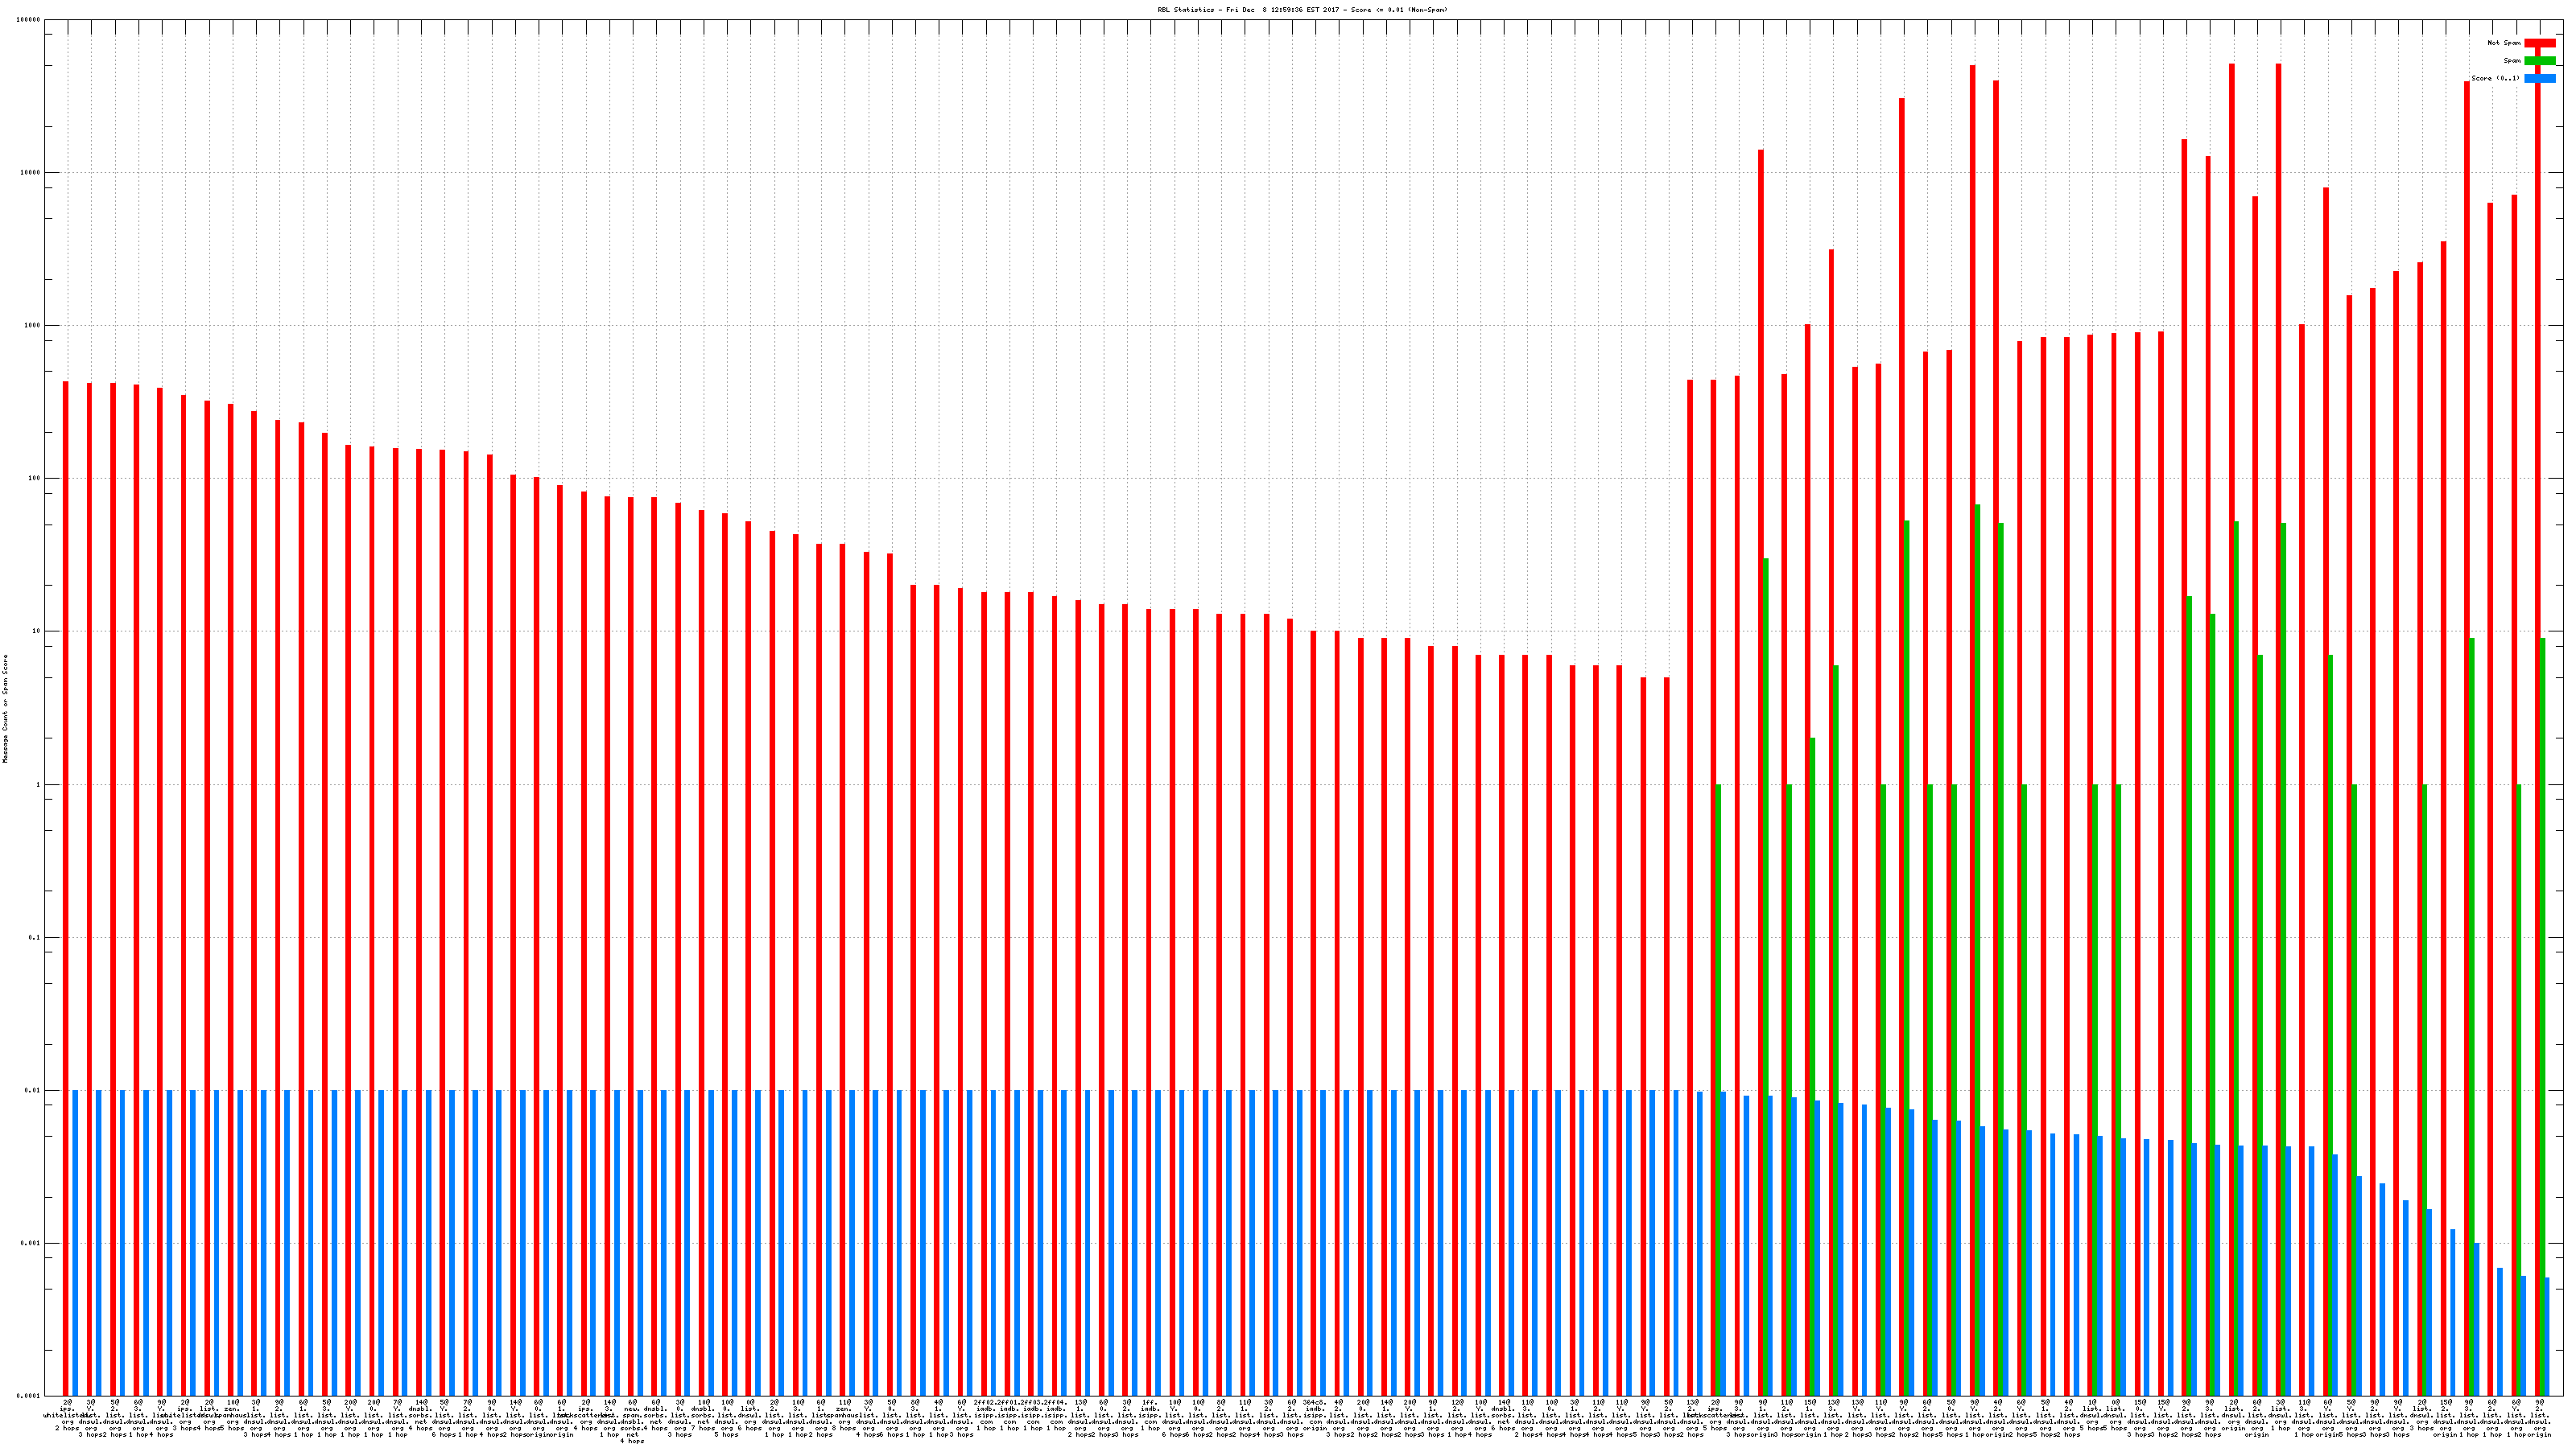Click the 0.01 y-axis tick label
2576x1448 pixels.
click(x=33, y=1090)
